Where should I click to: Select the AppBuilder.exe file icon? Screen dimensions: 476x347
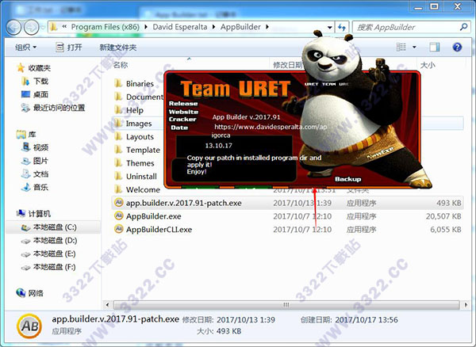(x=119, y=215)
